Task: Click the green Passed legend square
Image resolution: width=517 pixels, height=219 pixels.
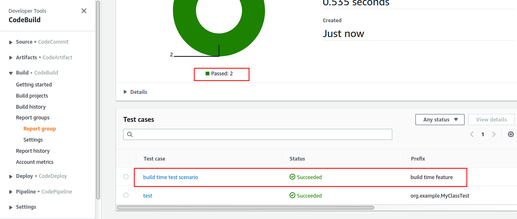Action: [x=207, y=74]
